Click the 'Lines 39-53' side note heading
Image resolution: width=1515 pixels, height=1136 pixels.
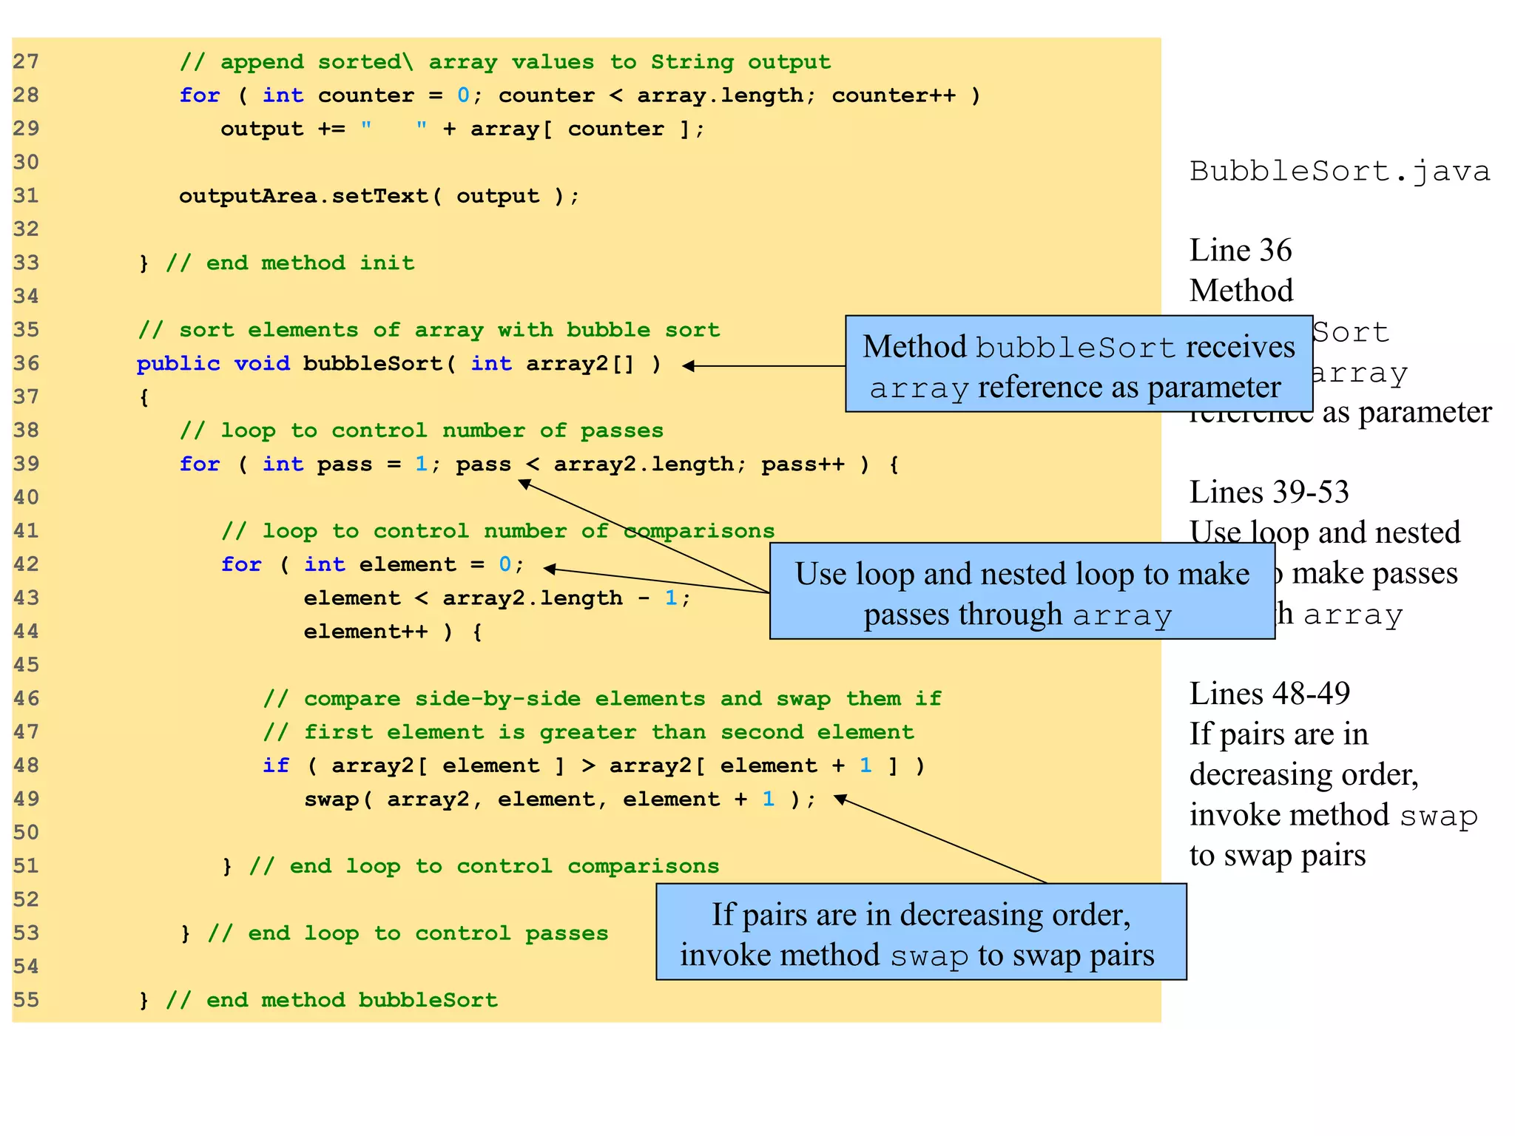tap(1269, 493)
